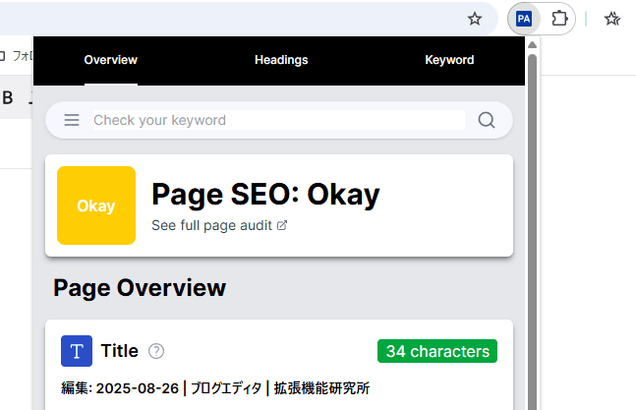Click the popup scrollbar up arrow
This screenshot has width=636, height=410.
tap(533, 45)
